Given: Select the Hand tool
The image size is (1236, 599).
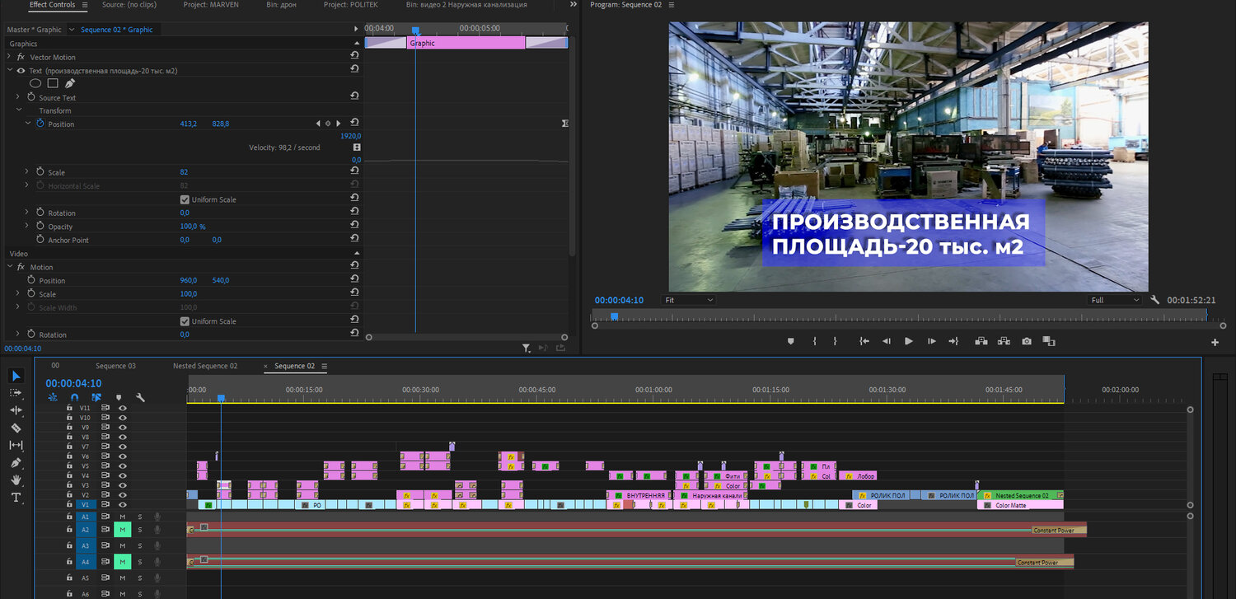Looking at the screenshot, I should 16,480.
